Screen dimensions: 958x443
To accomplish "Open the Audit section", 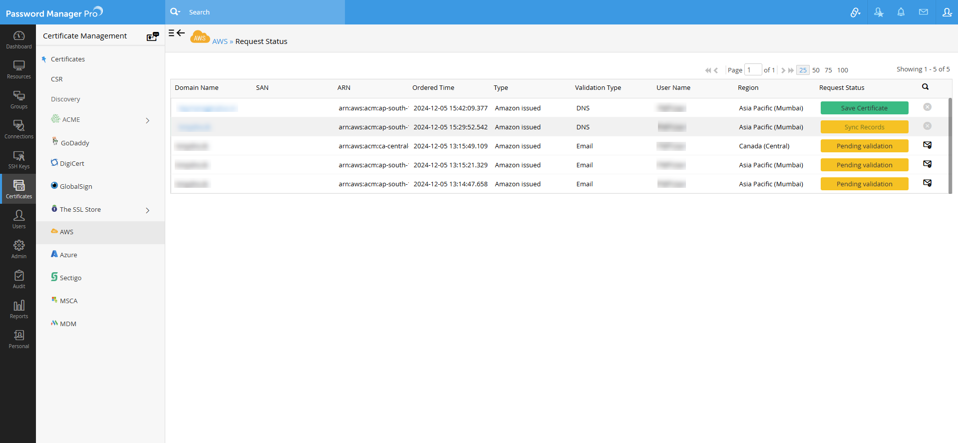I will pos(18,279).
